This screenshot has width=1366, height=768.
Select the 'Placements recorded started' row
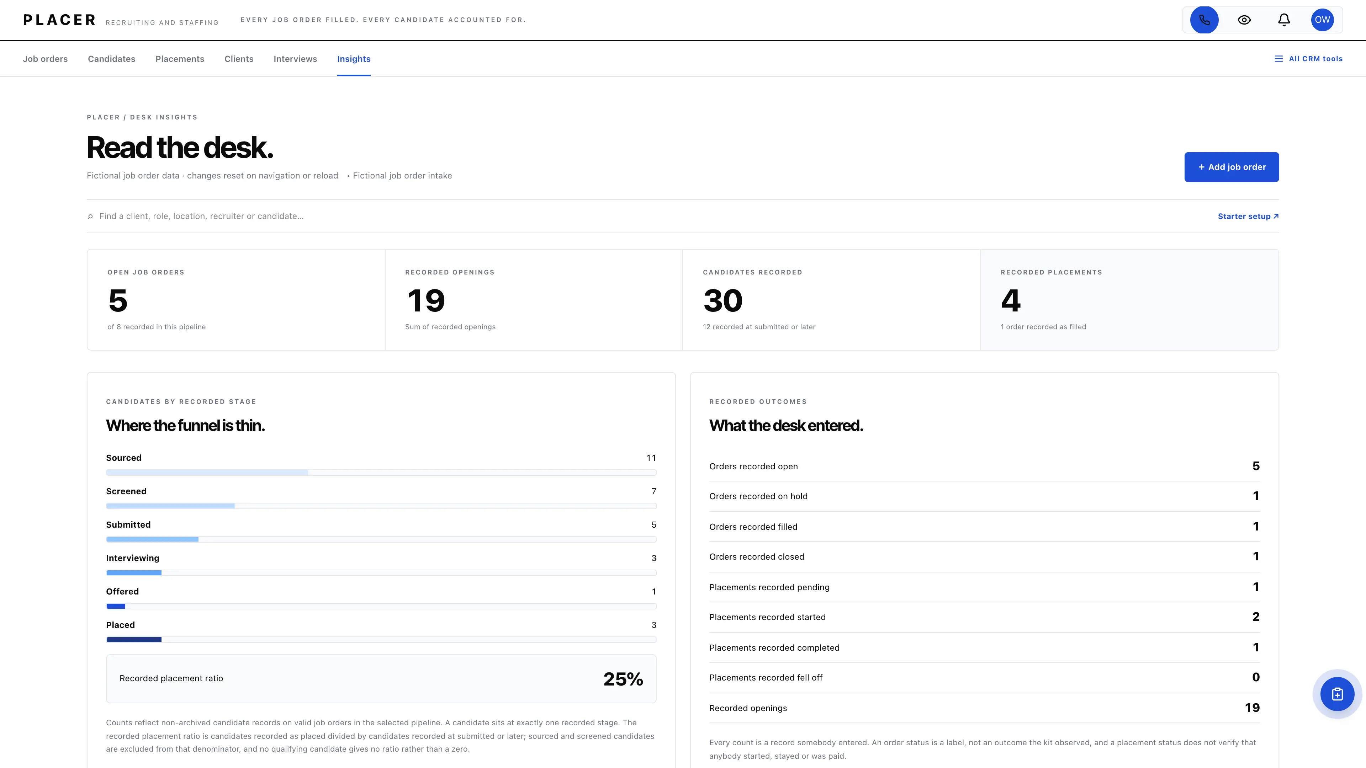(x=984, y=617)
